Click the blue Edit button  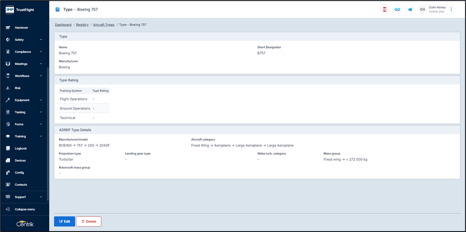point(64,221)
